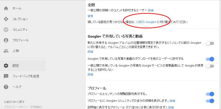Image resolution: width=221 pixels, height=109 pixels.
Task: Click 以前の Google+ link in 全般 section
Action: click(x=146, y=22)
